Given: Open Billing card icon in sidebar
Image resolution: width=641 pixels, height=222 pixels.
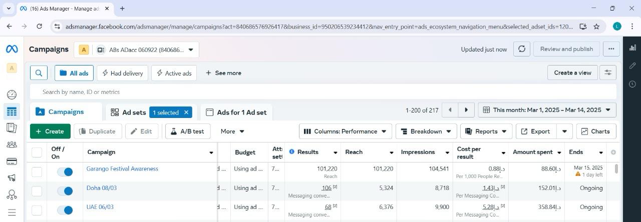Looking at the screenshot, I should pyautogui.click(x=12, y=161).
